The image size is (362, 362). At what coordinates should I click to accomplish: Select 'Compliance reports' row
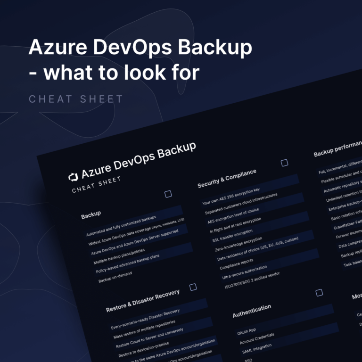237,264
